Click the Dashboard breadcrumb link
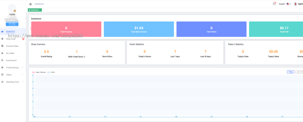This screenshot has height=122, width=303. [x=39, y=4]
